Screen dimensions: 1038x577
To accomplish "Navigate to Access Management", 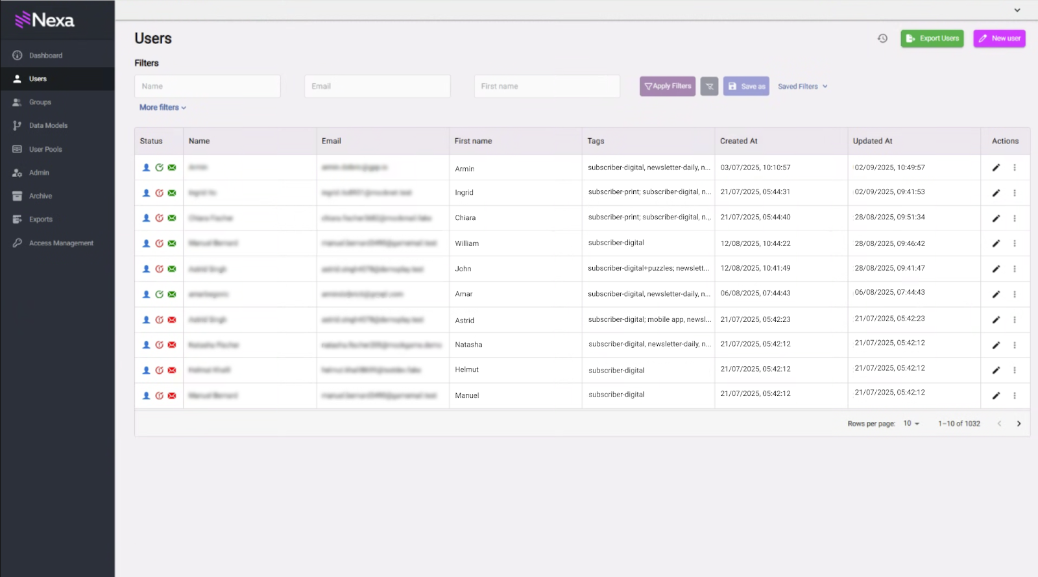I will click(x=61, y=243).
